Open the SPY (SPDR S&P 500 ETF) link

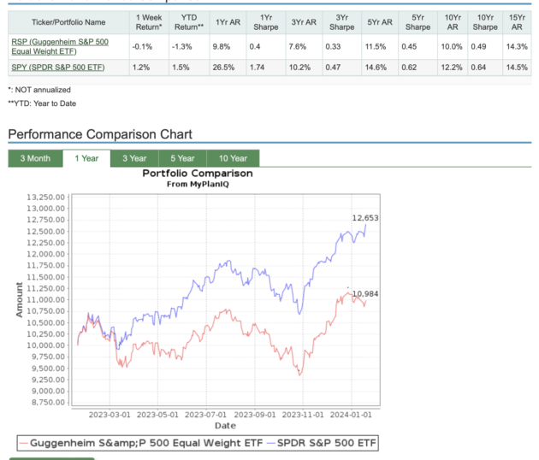coord(58,68)
